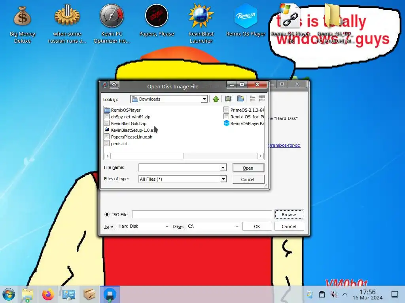Open the Big Money Deluxe desktop icon
This screenshot has height=303, width=405.
pos(22,24)
